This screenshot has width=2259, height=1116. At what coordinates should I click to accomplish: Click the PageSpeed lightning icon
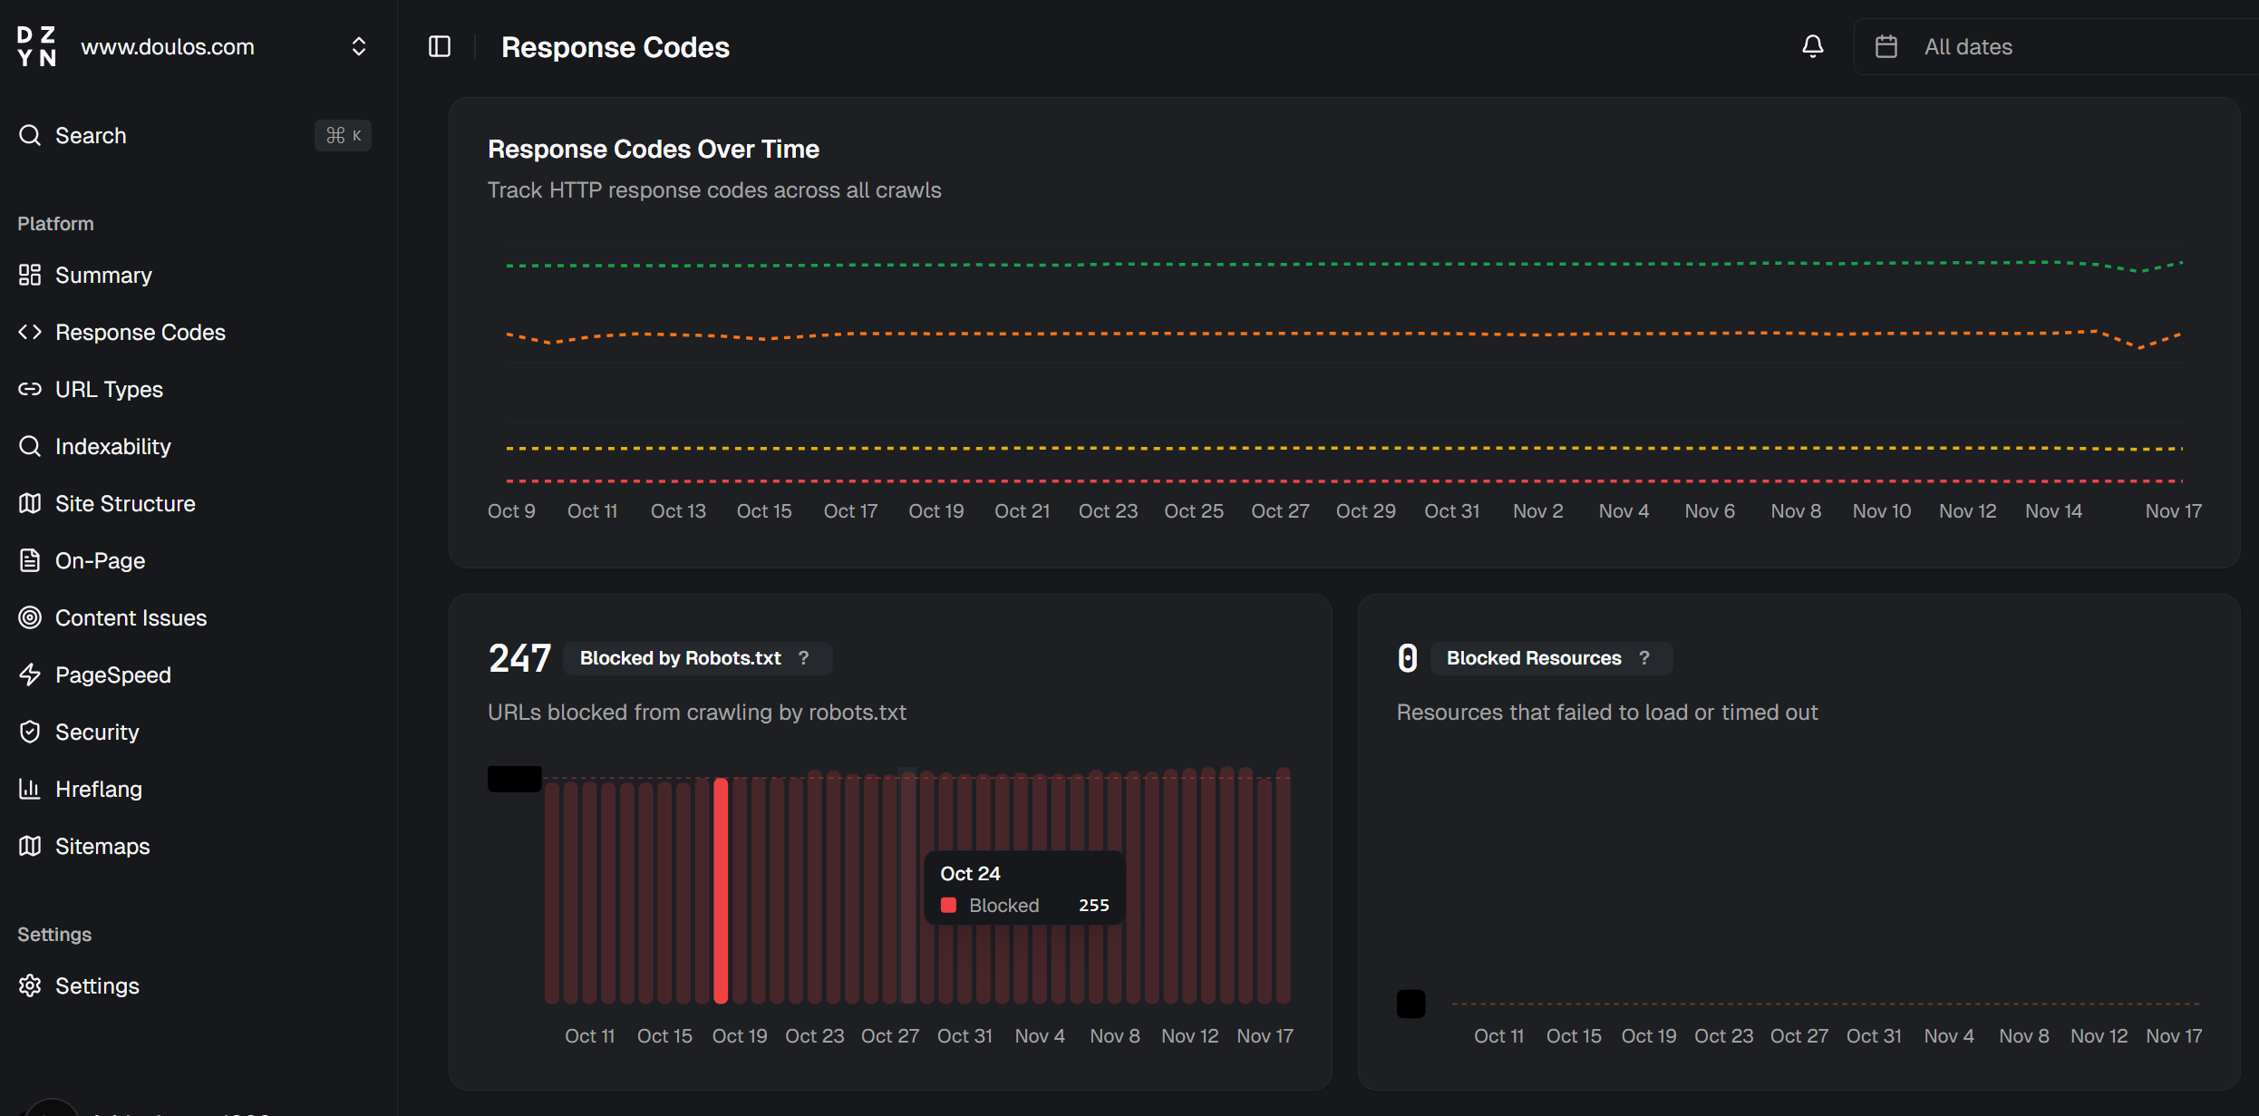point(30,674)
